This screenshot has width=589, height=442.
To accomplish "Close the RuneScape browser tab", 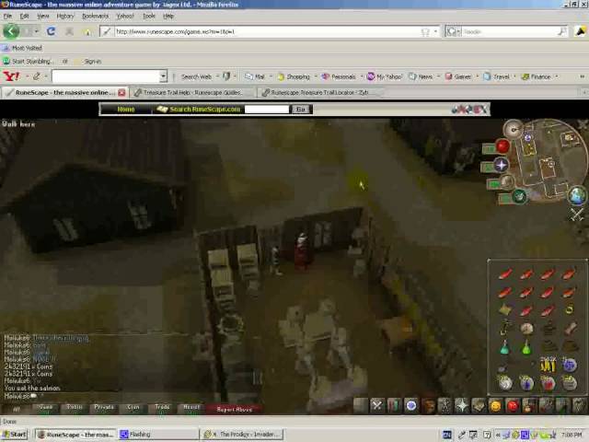I will 121,92.
